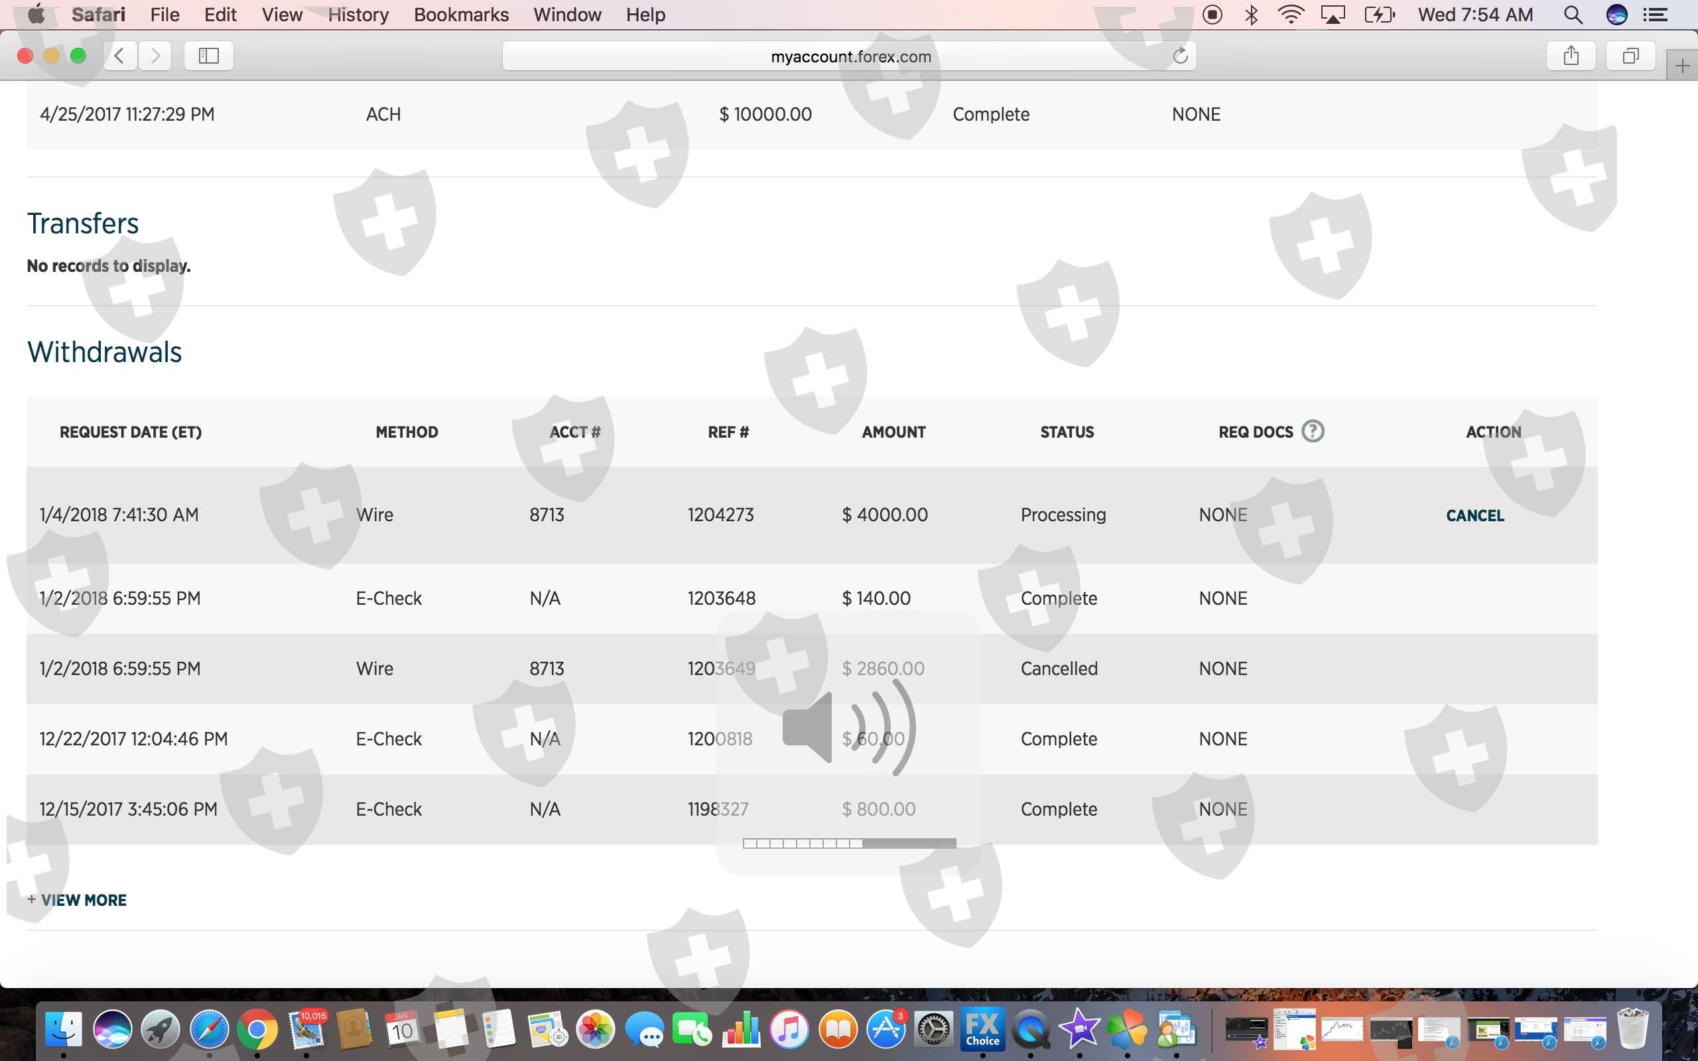The height and width of the screenshot is (1061, 1698).
Task: Show the Safari sidebar
Action: [208, 56]
